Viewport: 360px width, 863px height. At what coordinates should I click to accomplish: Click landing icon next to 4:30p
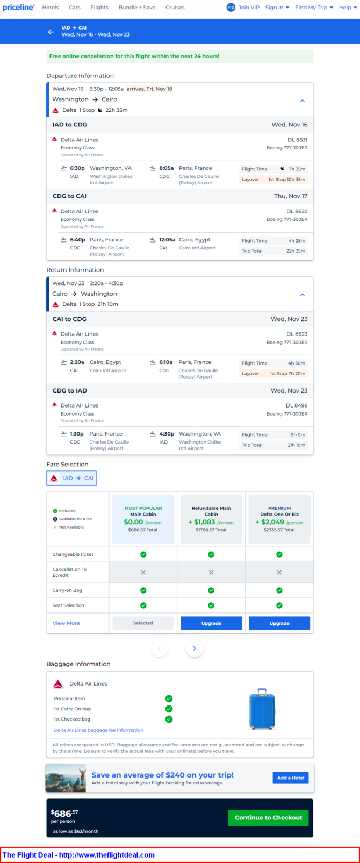click(153, 434)
